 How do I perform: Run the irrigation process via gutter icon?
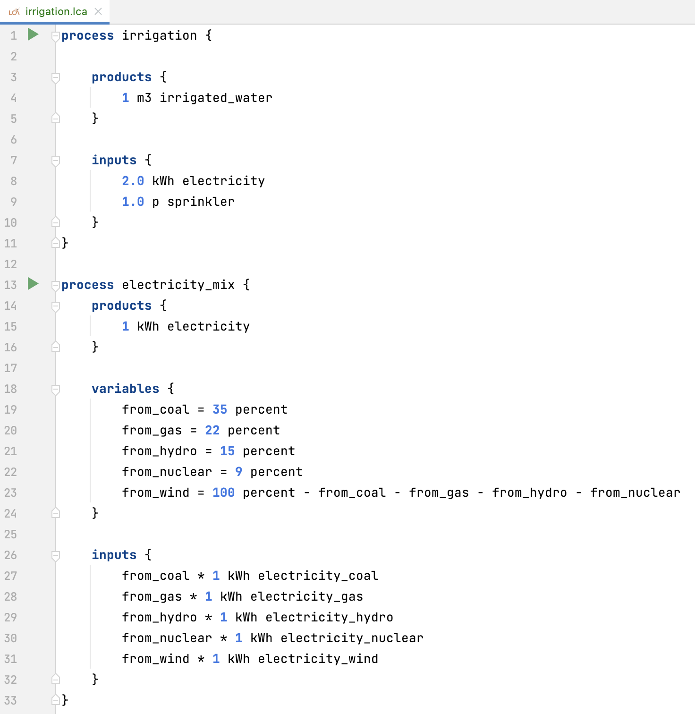33,34
